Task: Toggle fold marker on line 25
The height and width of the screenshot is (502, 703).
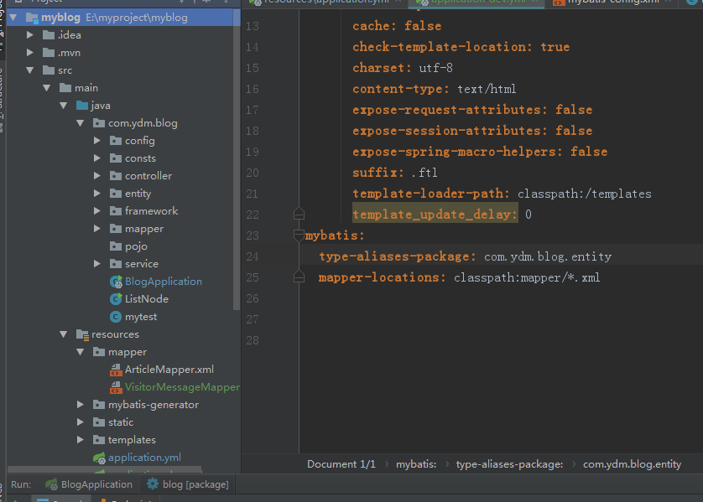Action: pos(299,277)
